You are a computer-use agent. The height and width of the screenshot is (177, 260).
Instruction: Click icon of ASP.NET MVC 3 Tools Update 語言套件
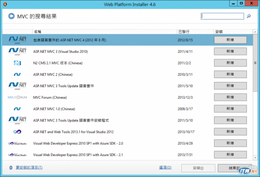click(17, 86)
